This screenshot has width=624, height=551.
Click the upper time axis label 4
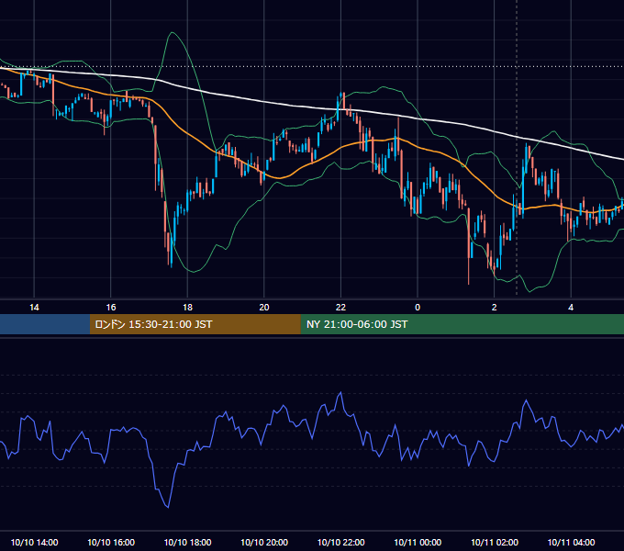[x=571, y=308]
